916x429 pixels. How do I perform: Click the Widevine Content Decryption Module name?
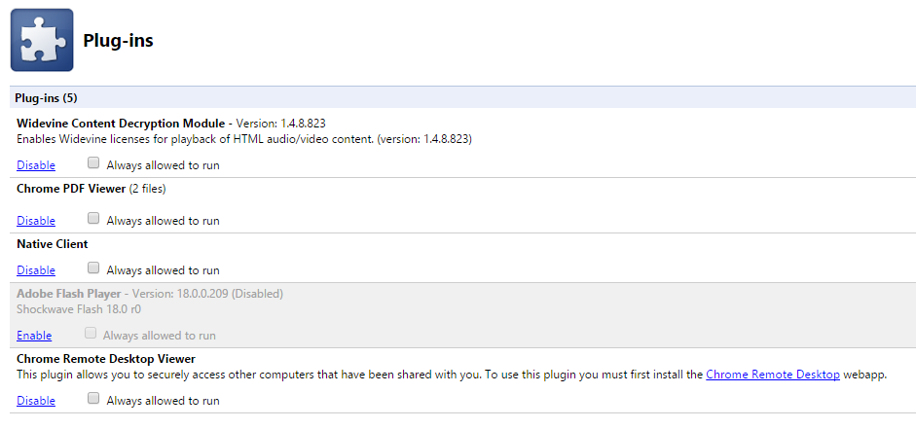click(x=121, y=124)
